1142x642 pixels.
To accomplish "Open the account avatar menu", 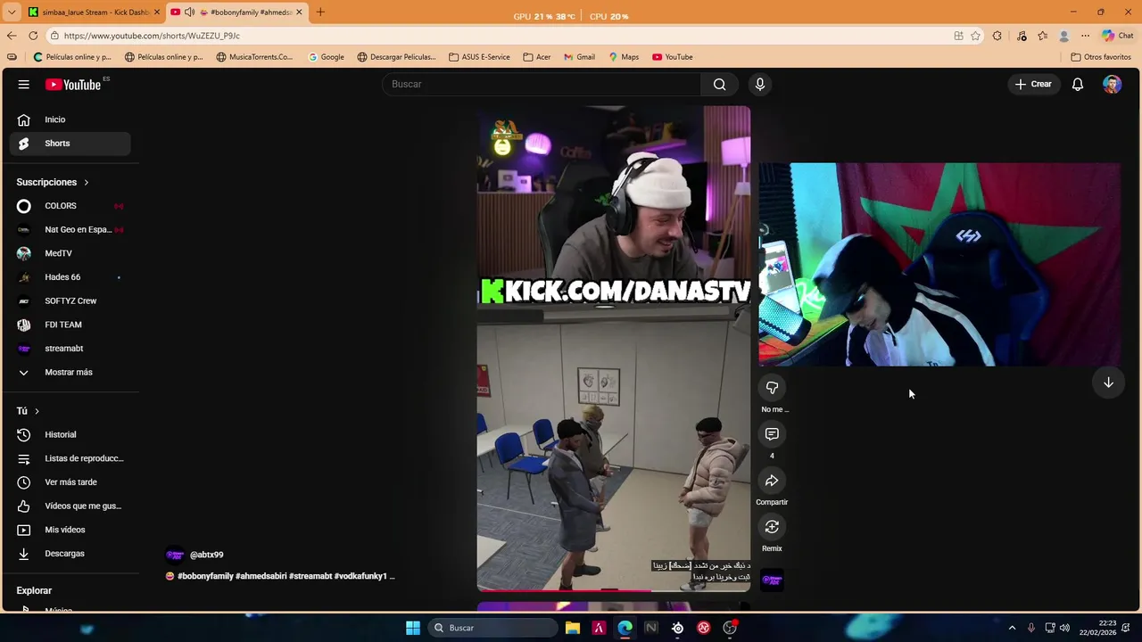I will [x=1112, y=84].
